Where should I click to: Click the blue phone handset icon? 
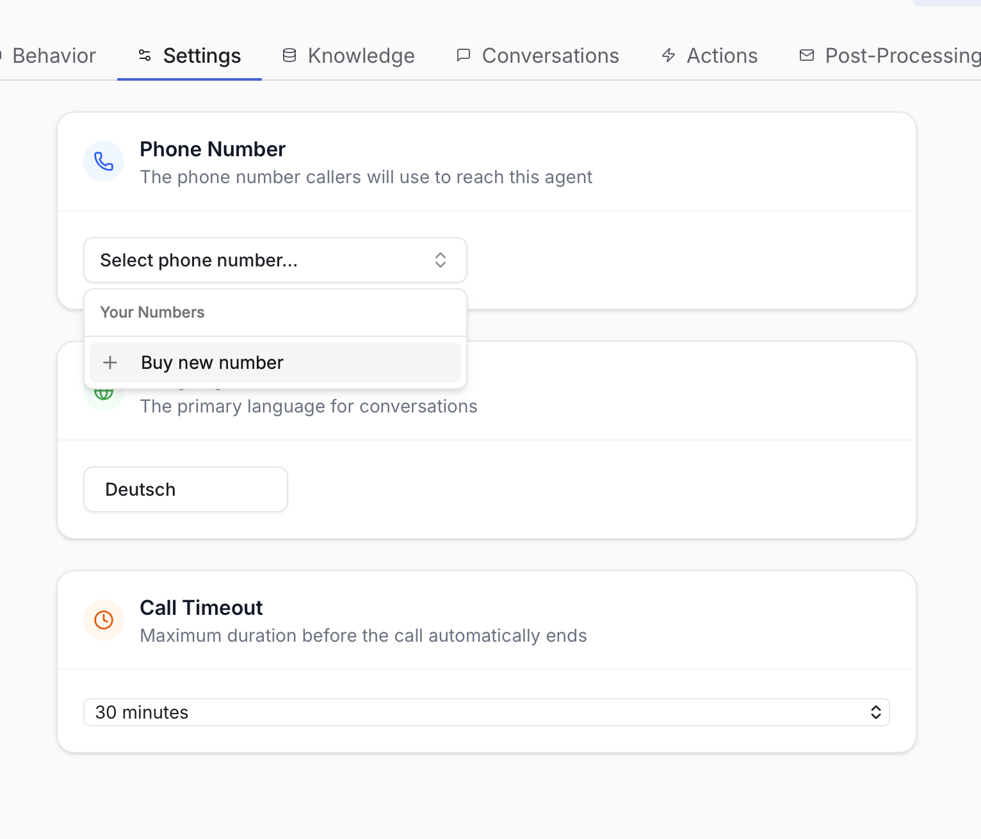[x=104, y=161]
